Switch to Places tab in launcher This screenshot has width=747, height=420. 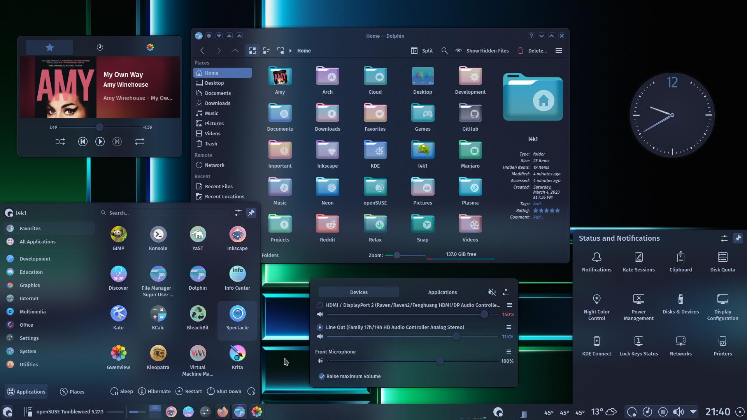click(x=72, y=392)
